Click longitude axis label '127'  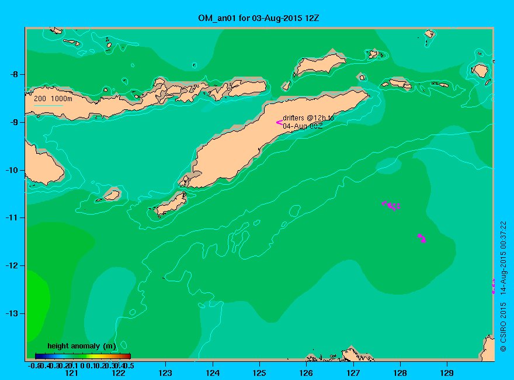click(353, 373)
